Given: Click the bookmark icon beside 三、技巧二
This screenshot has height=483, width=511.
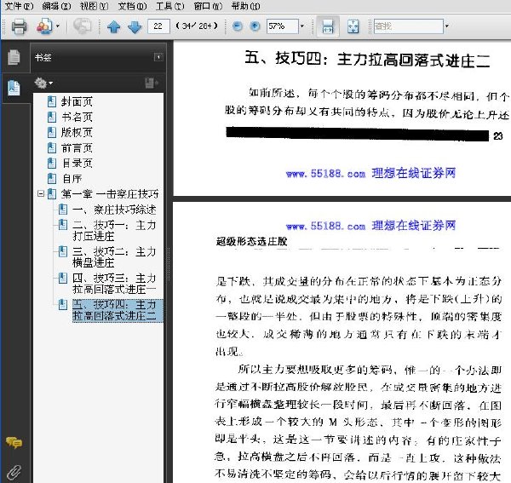Looking at the screenshot, I should tap(63, 251).
